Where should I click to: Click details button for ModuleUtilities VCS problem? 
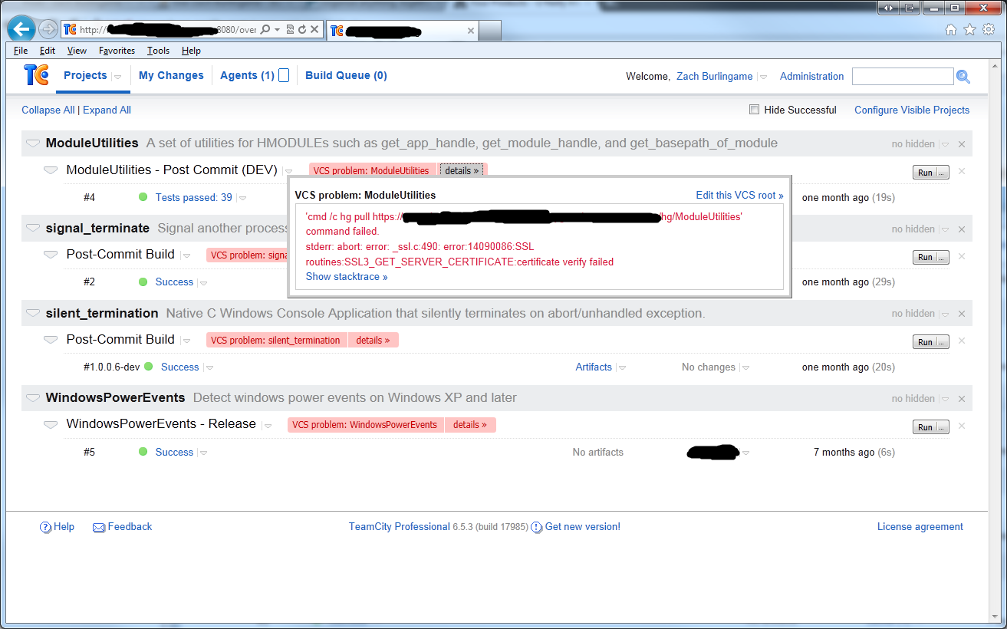click(462, 170)
